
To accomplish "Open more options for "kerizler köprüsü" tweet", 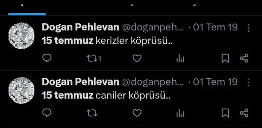I will (249, 28).
